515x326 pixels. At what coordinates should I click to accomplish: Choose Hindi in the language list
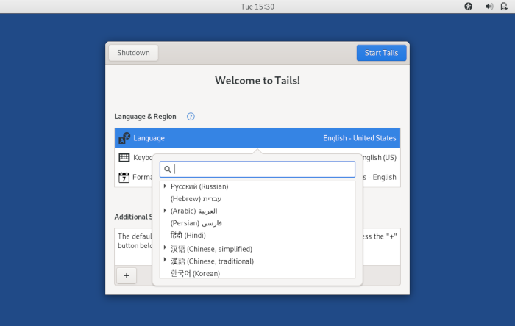click(x=188, y=236)
